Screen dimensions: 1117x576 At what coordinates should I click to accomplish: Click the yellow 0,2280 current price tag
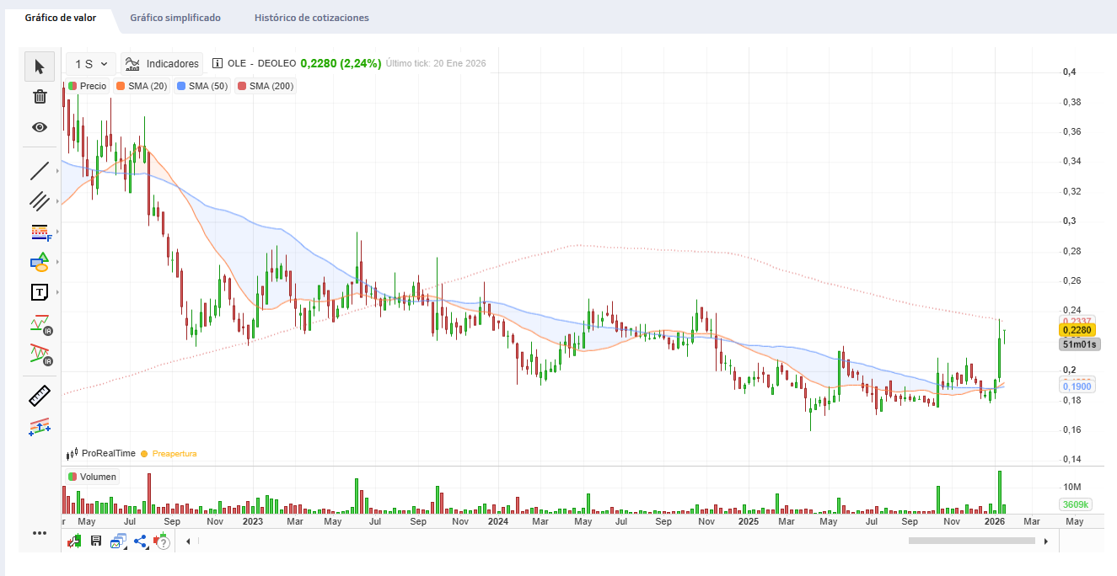1077,330
